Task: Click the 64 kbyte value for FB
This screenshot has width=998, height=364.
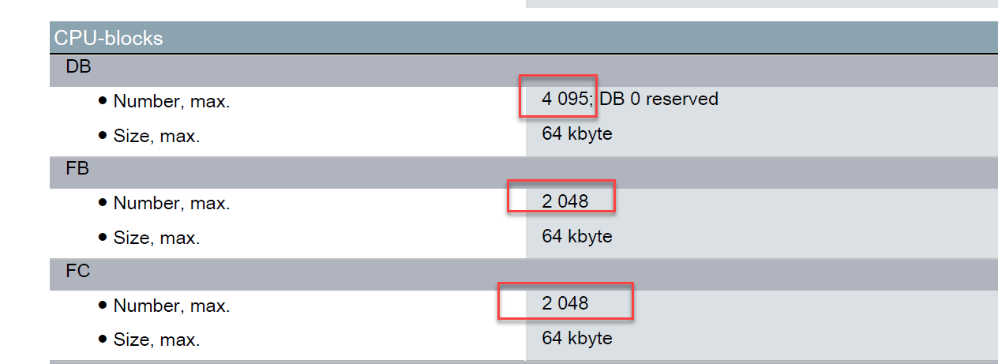Action: pos(577,236)
